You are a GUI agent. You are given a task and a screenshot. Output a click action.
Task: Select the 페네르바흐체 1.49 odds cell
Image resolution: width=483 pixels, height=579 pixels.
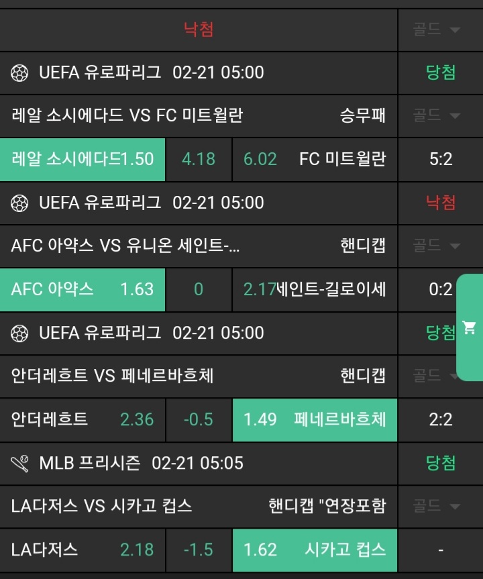click(315, 419)
